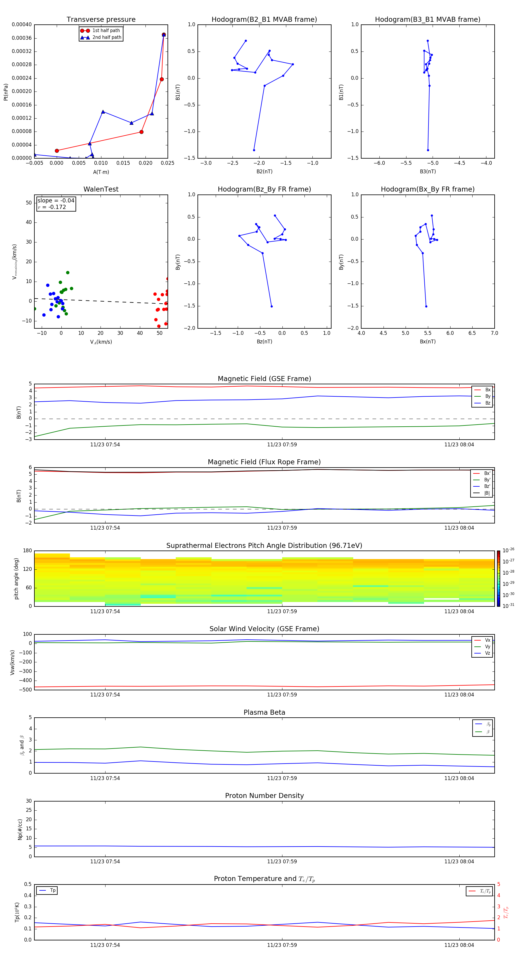Click Suprathermal Electrons Pitch Angle Distribution title
The image size is (529, 971).
tap(264, 546)
